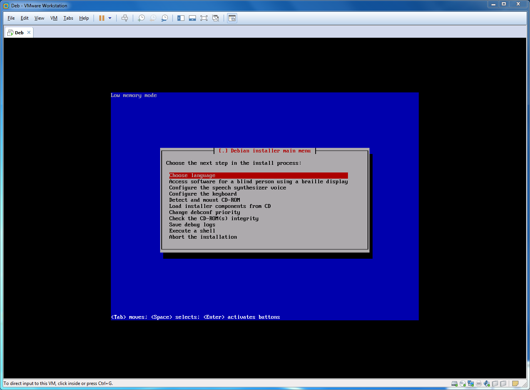Click the printer status icon
The height and width of the screenshot is (390, 530).
(479, 383)
